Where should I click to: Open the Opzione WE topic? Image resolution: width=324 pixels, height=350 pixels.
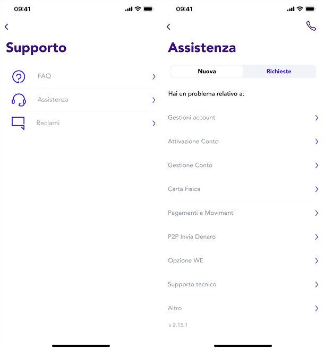[185, 261]
